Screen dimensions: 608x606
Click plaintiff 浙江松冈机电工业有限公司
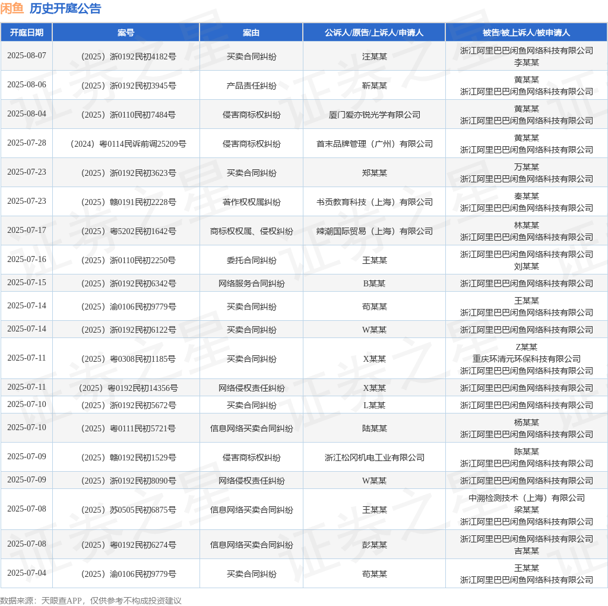pos(374,457)
